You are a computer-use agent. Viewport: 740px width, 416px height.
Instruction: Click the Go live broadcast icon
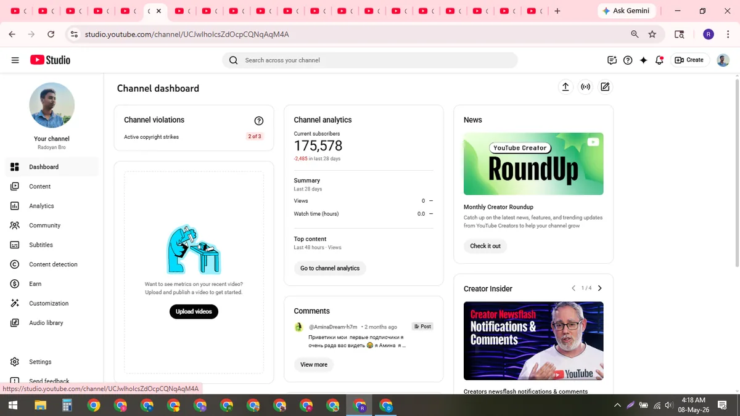pyautogui.click(x=585, y=87)
